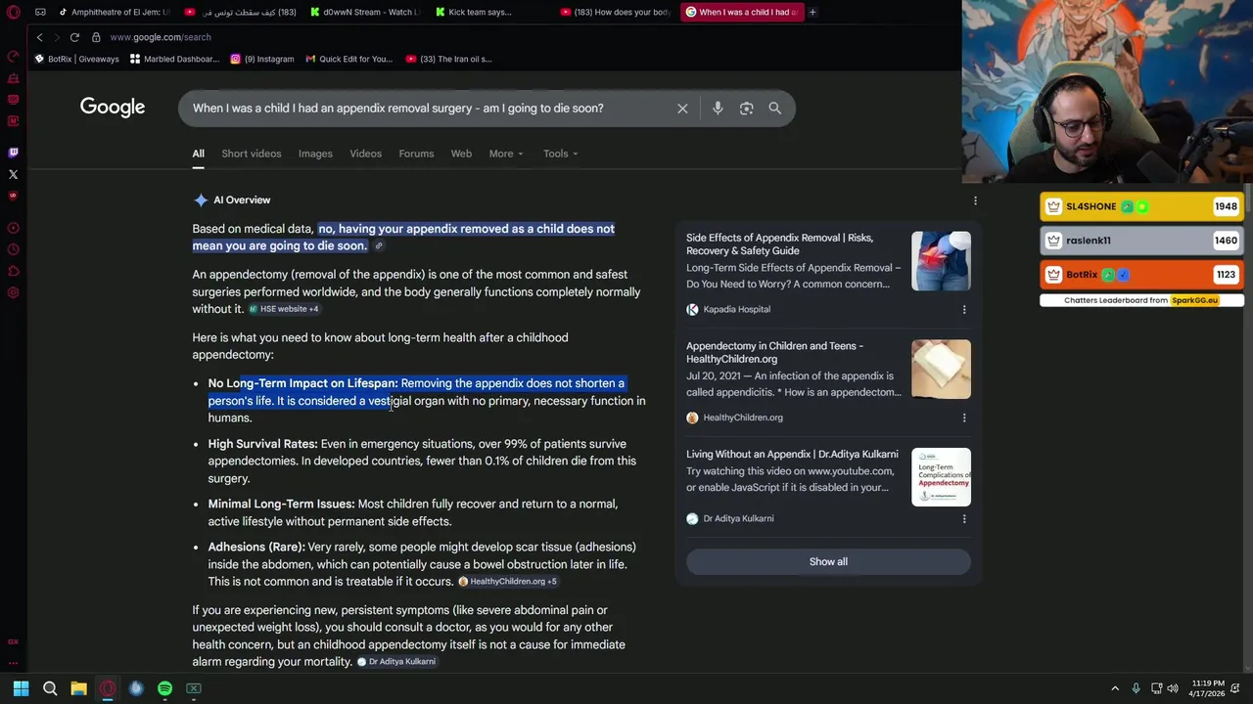
Task: Open three-dot menu for HealthyChildren.org result
Action: click(x=964, y=418)
